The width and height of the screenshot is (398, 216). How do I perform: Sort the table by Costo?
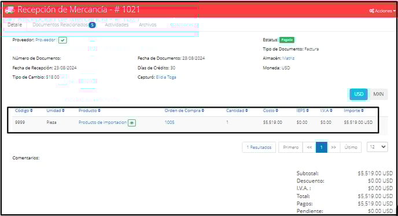tap(271, 111)
